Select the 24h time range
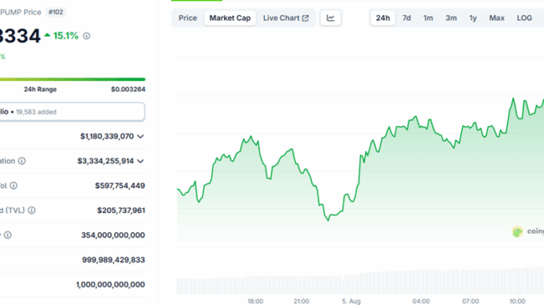This screenshot has width=544, height=305. [383, 18]
